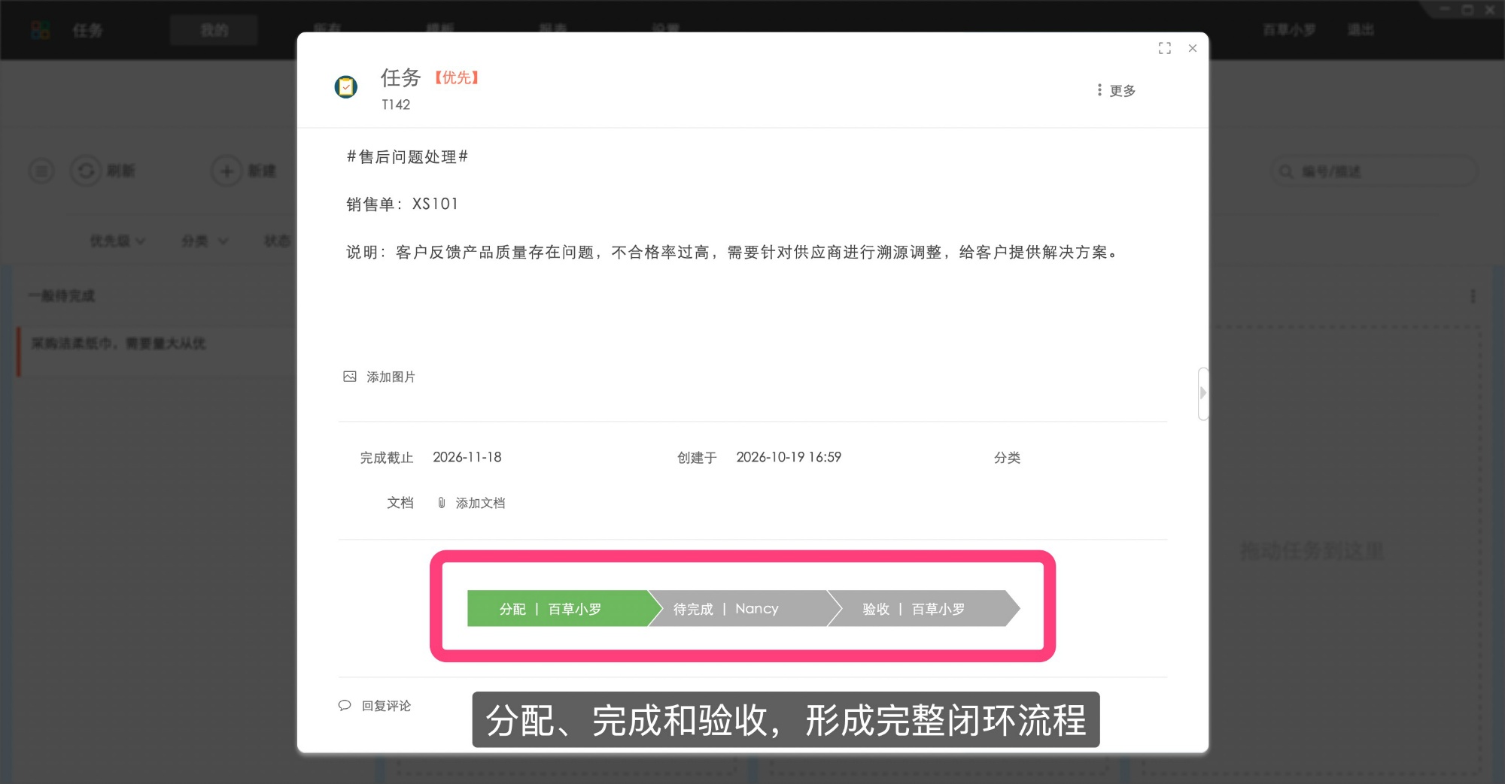Click the 编号/描述 search field
This screenshot has width=1505, height=784.
point(1374,171)
